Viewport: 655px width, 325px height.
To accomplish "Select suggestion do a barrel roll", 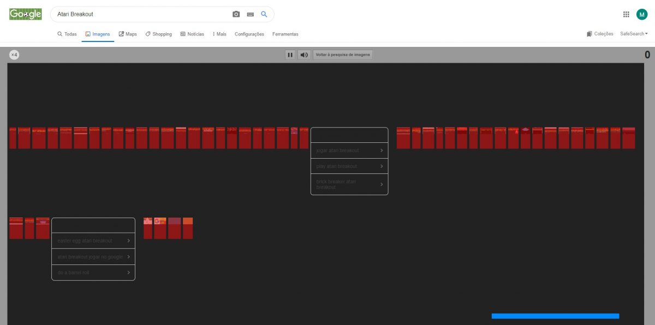I will point(93,272).
